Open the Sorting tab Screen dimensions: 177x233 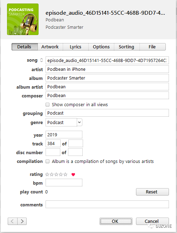pos(127,47)
